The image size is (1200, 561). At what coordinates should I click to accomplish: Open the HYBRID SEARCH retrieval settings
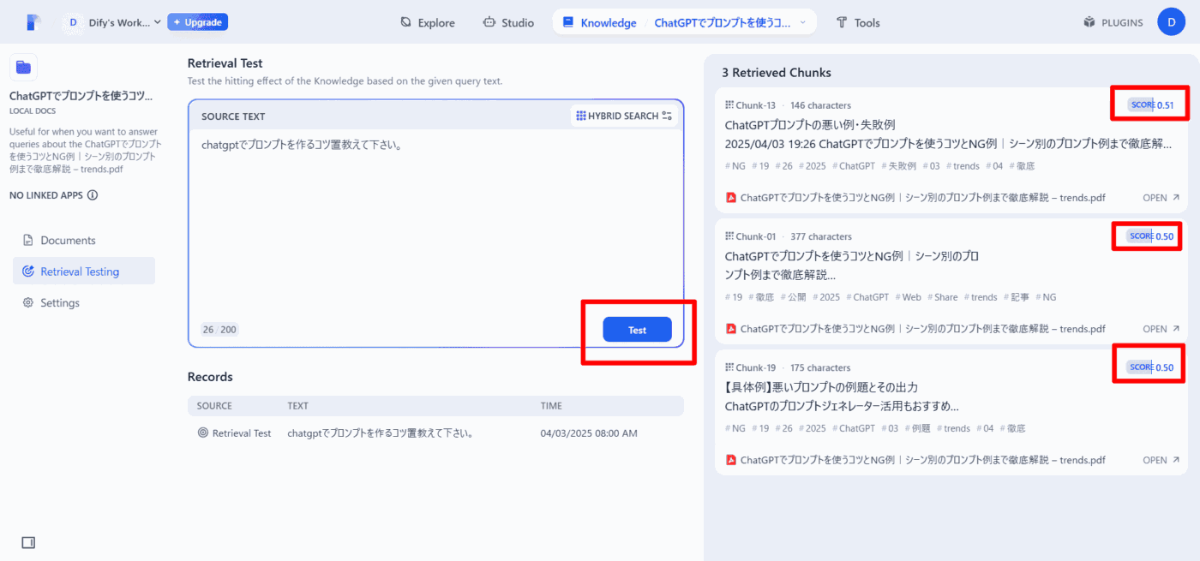coord(624,116)
